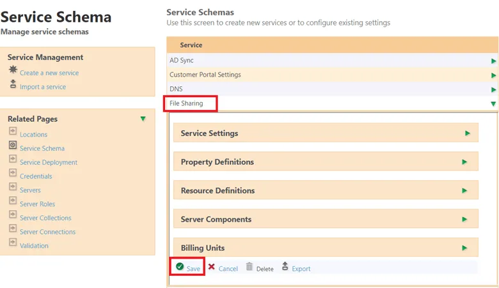Go to the Credentials page link
This screenshot has height=288, width=499.
coord(36,176)
